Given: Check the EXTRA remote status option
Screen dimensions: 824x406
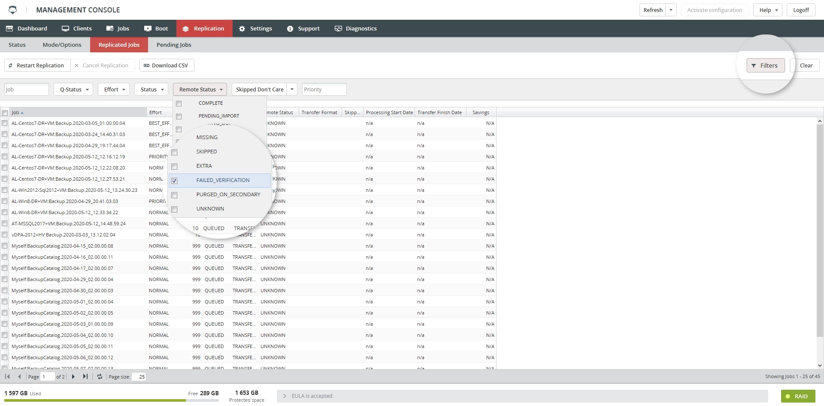Looking at the screenshot, I should pos(174,167).
